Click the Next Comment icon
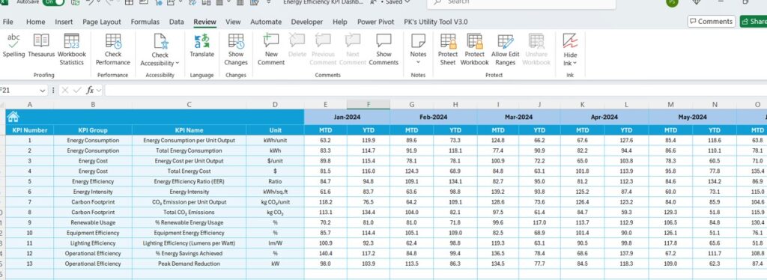Viewport: 767px width, 280px height. point(352,41)
